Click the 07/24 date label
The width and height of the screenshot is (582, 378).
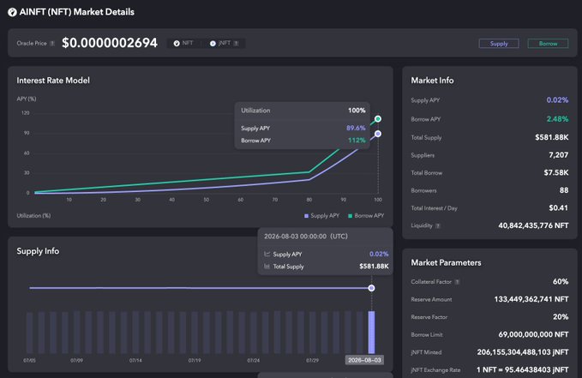[x=254, y=361]
